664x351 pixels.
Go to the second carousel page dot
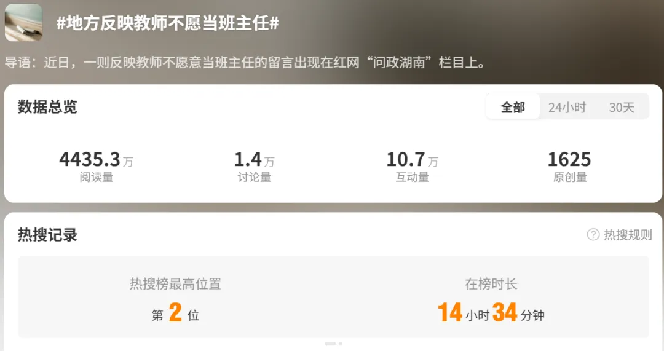pos(341,344)
